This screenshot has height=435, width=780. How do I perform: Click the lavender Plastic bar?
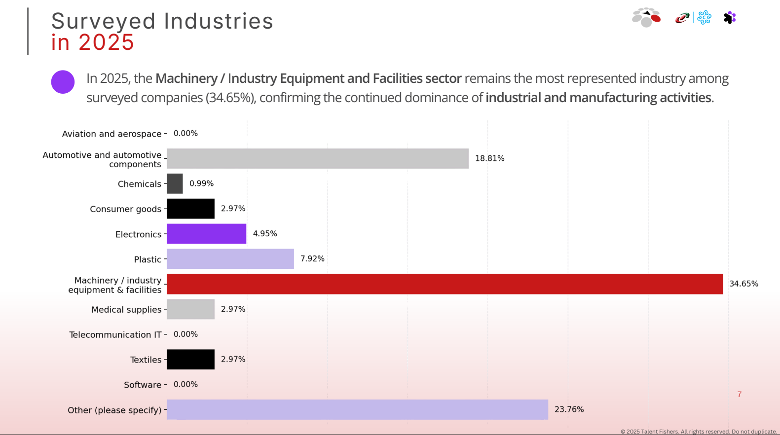pyautogui.click(x=230, y=259)
